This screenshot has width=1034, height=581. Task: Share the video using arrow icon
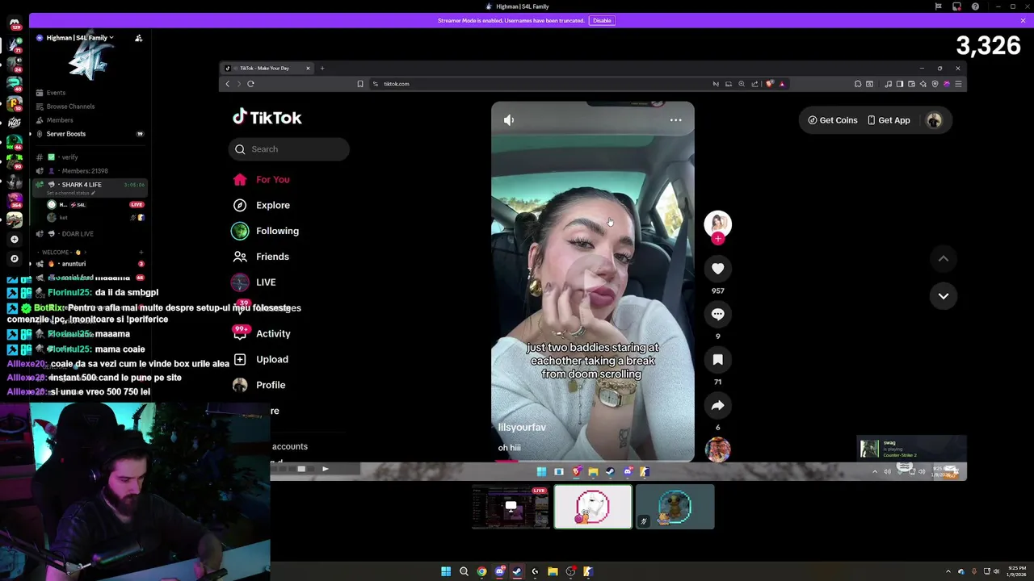717,406
